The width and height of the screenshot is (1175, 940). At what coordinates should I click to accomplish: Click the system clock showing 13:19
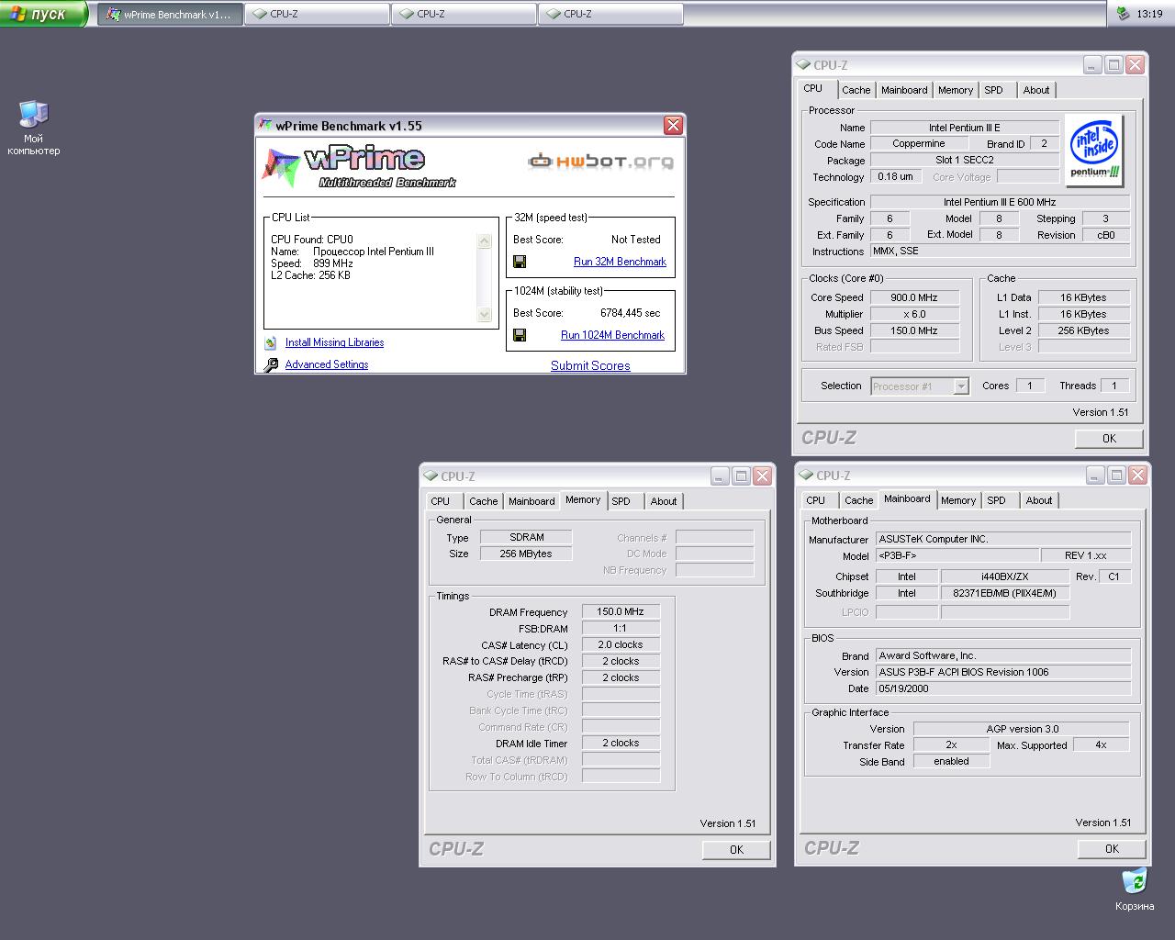[1149, 14]
